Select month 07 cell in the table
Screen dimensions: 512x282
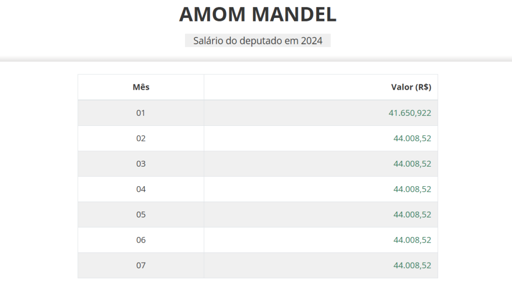[x=141, y=266]
